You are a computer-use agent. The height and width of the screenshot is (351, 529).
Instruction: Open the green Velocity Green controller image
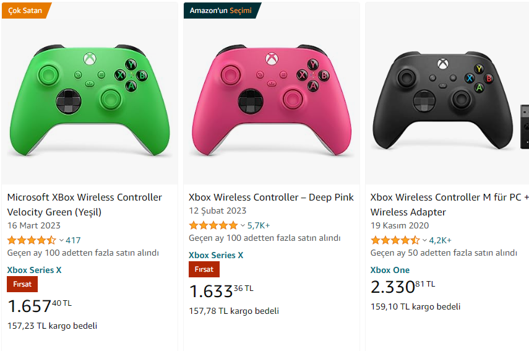[x=90, y=97]
